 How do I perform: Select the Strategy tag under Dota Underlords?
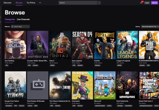point(120,106)
